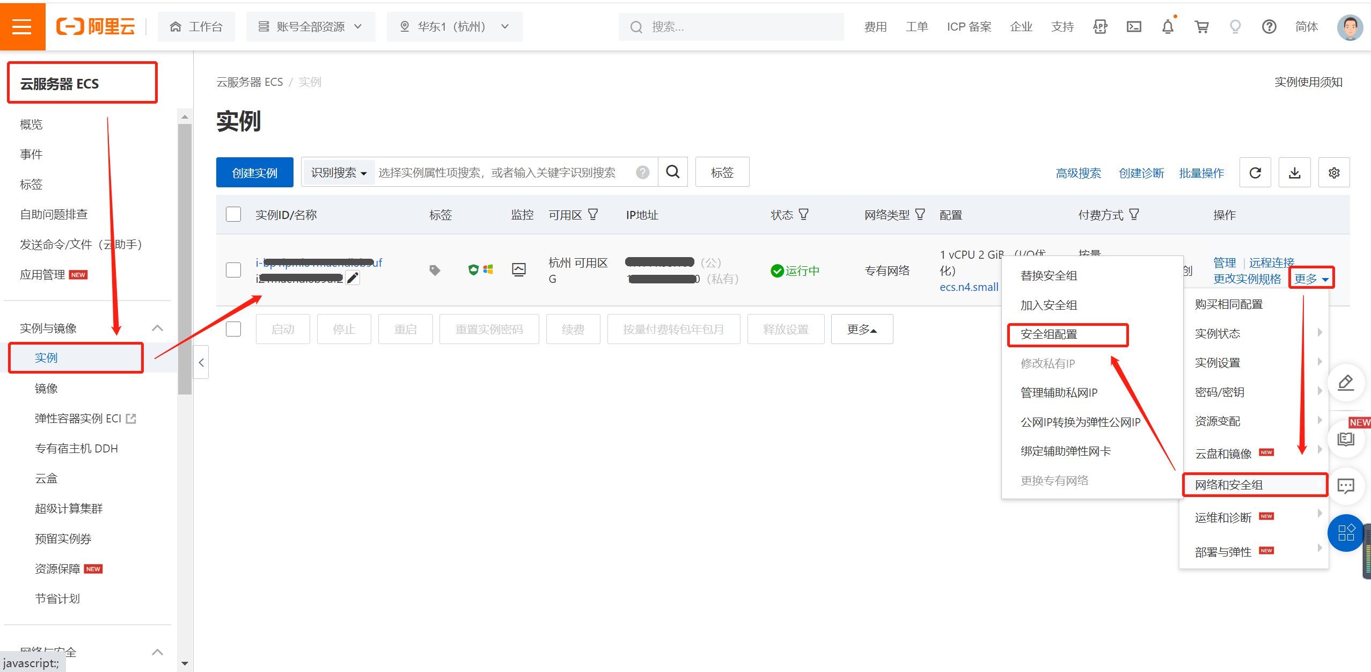The height and width of the screenshot is (672, 1371).
Task: Click the Alibaba Cloud logo
Action: 96,26
